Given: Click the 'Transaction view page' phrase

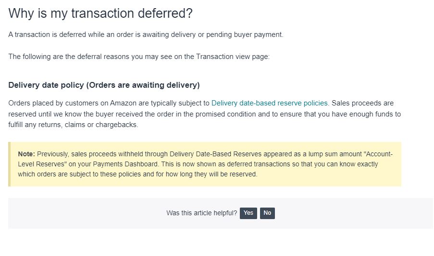Looking at the screenshot, I should [x=233, y=57].
